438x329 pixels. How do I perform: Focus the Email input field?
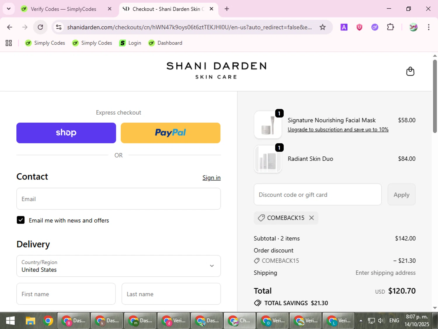pos(119,199)
